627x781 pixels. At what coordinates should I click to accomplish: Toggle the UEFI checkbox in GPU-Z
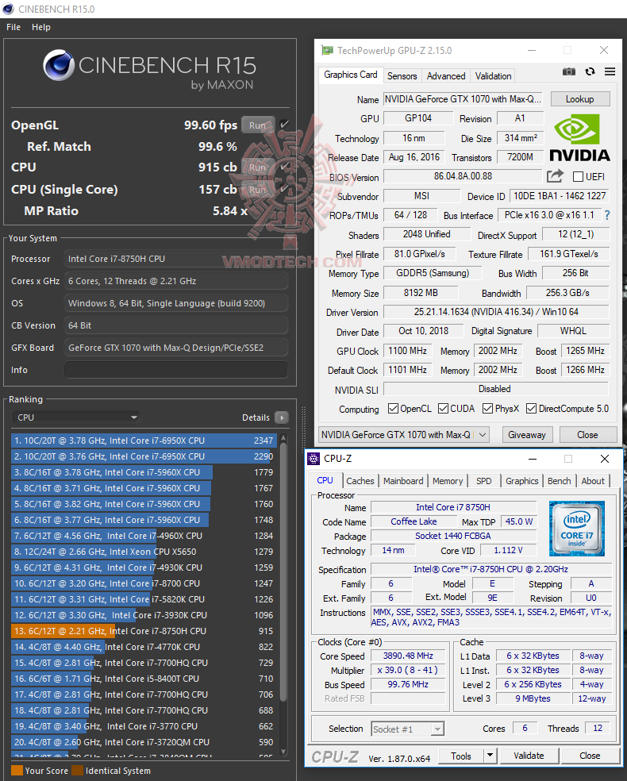coord(579,176)
